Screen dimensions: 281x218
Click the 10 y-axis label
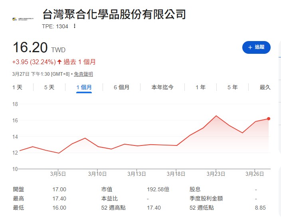click(x=15, y=169)
